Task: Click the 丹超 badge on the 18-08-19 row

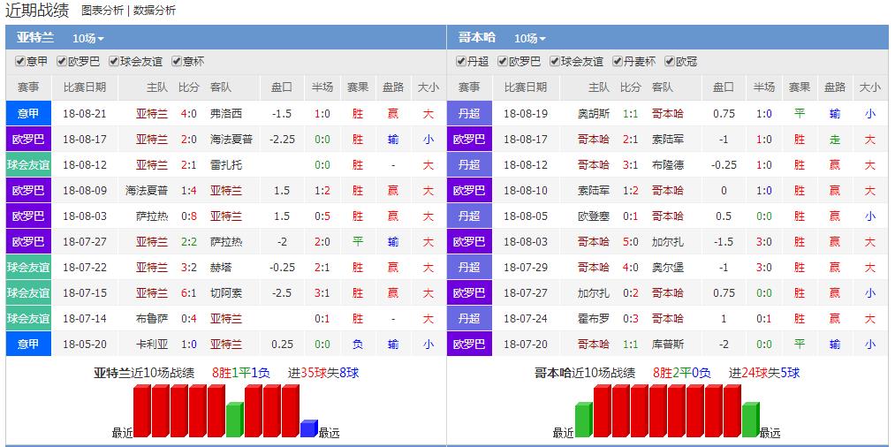Action: pyautogui.click(x=469, y=114)
